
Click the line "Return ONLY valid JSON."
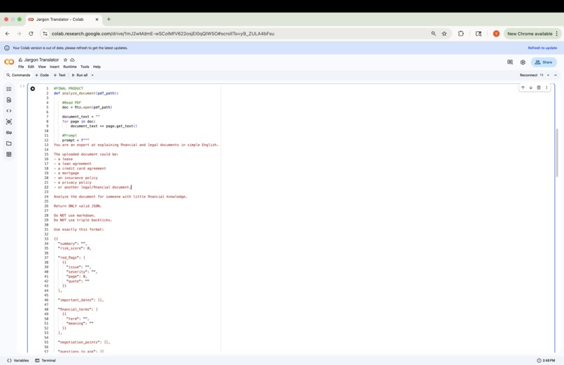(x=78, y=206)
